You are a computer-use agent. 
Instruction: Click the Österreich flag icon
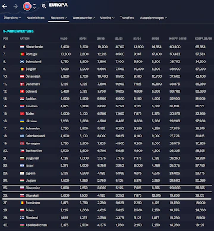pyautogui.click(x=22, y=77)
